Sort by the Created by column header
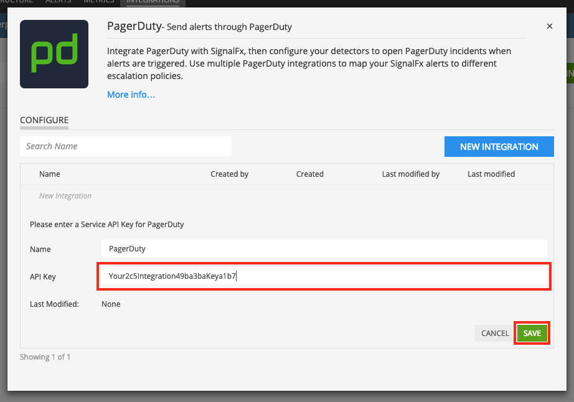This screenshot has width=574, height=402. (229, 174)
